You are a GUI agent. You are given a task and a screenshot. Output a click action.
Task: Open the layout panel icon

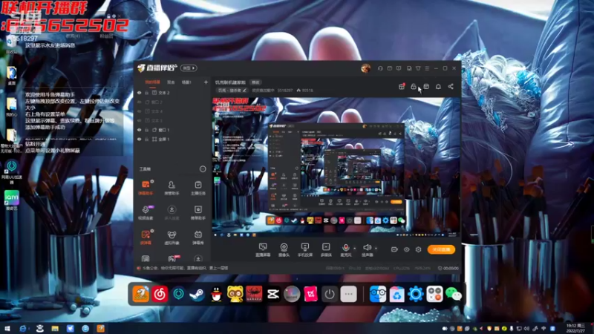(426, 87)
